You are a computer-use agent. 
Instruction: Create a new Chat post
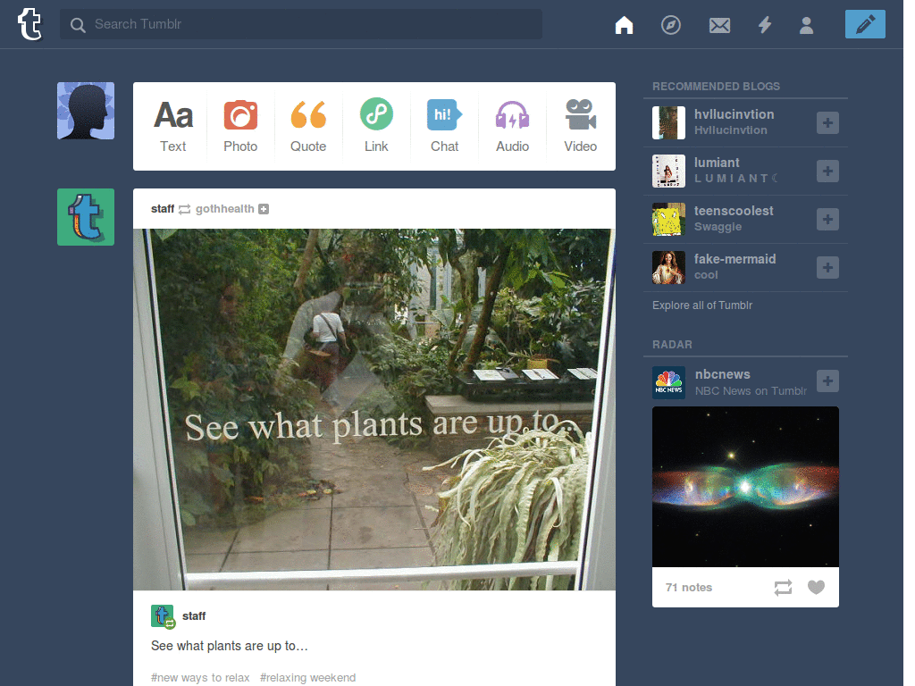pos(444,126)
